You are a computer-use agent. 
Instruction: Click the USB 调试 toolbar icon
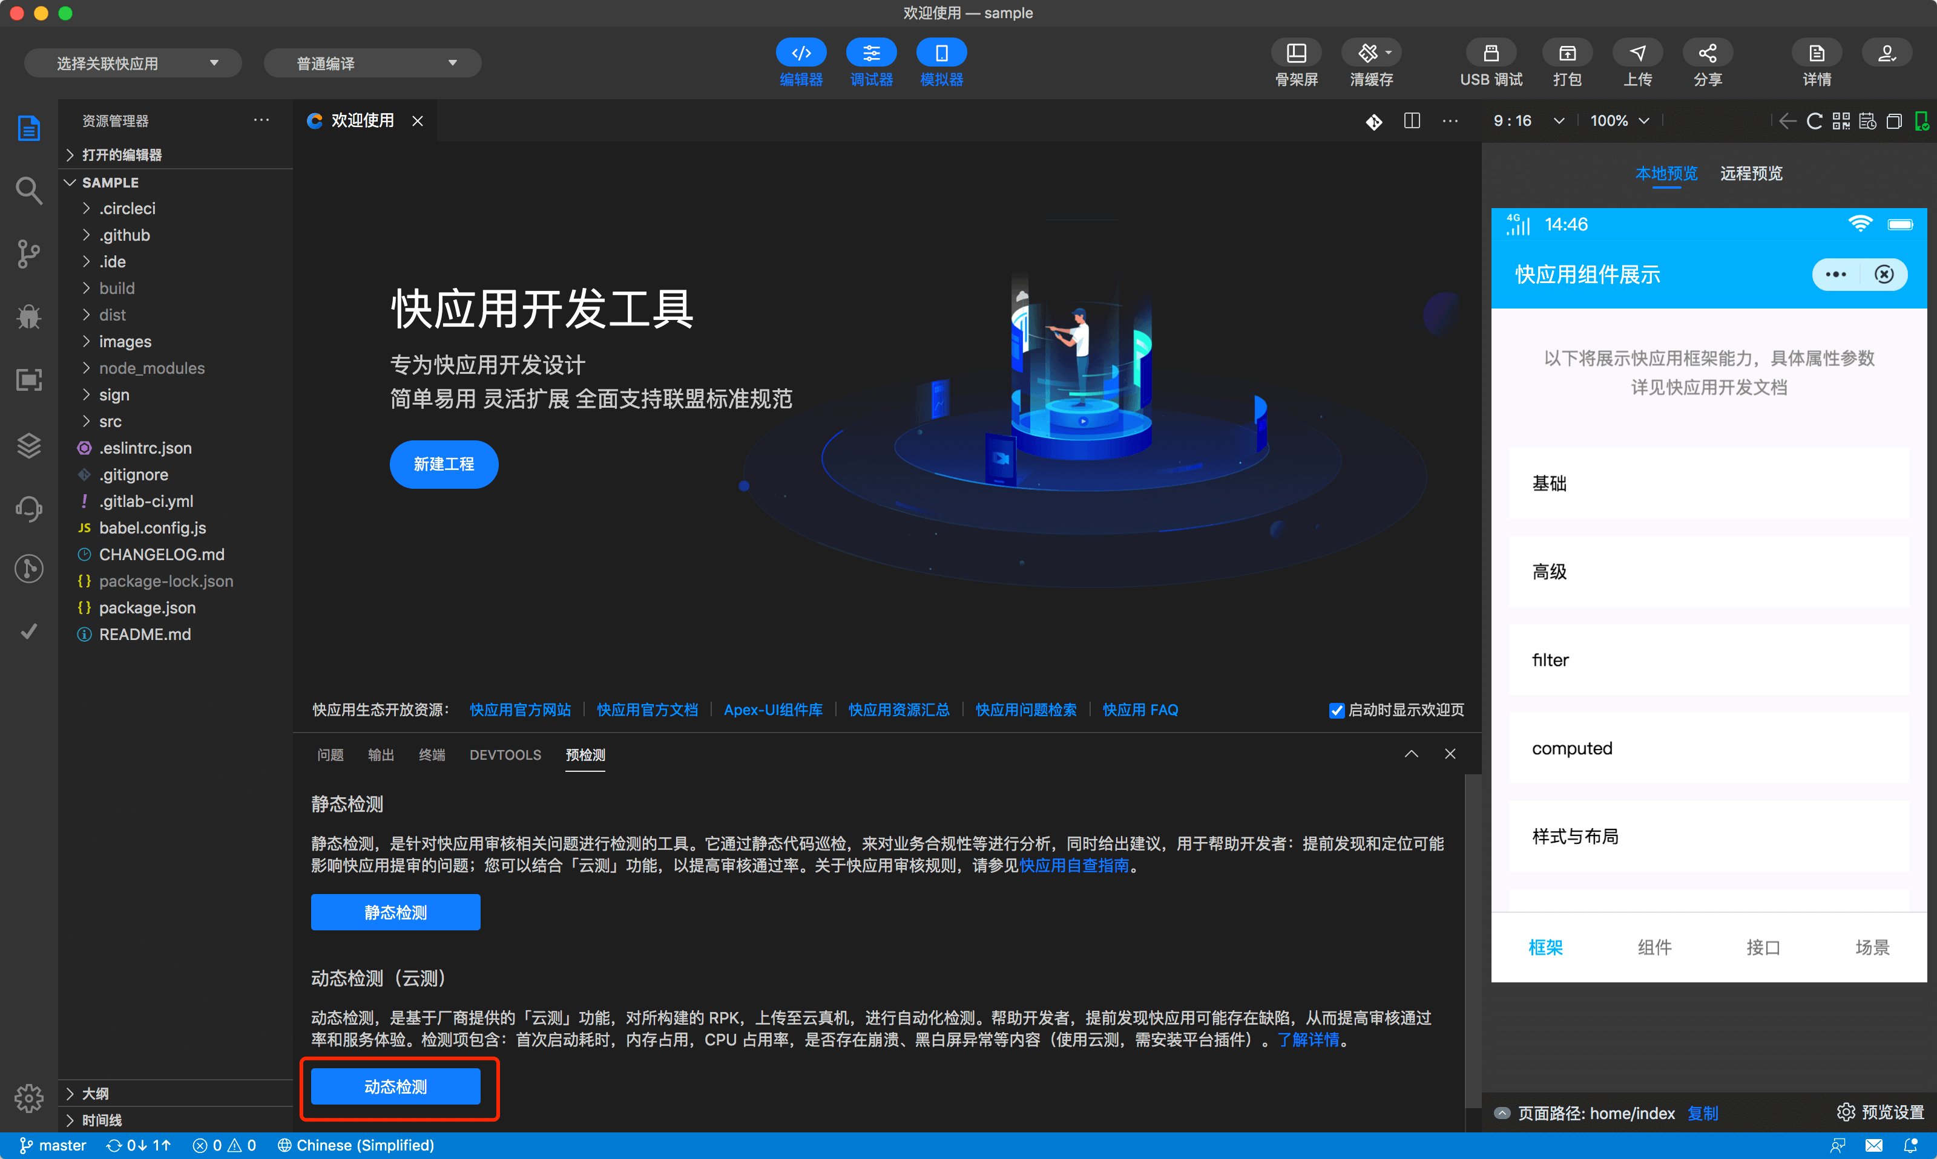pyautogui.click(x=1490, y=53)
